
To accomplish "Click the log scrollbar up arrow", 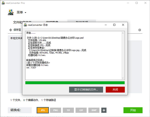I will click(x=123, y=33).
